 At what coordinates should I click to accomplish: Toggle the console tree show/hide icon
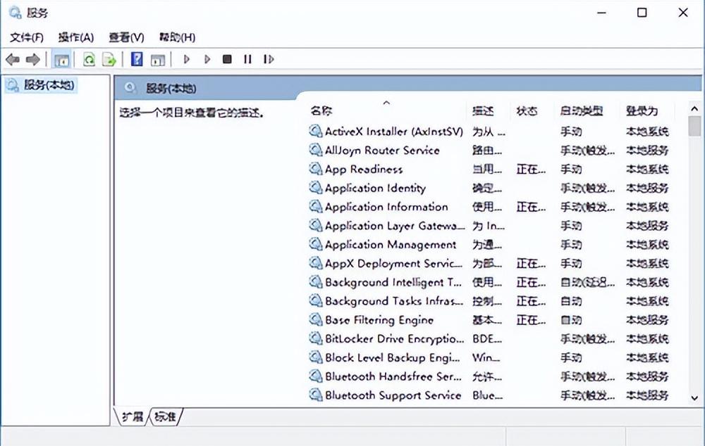coord(61,59)
